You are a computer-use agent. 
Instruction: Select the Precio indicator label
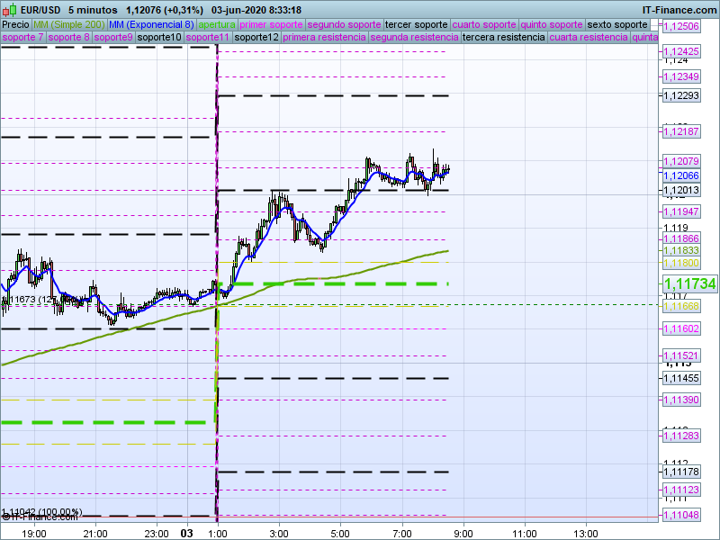pos(15,24)
